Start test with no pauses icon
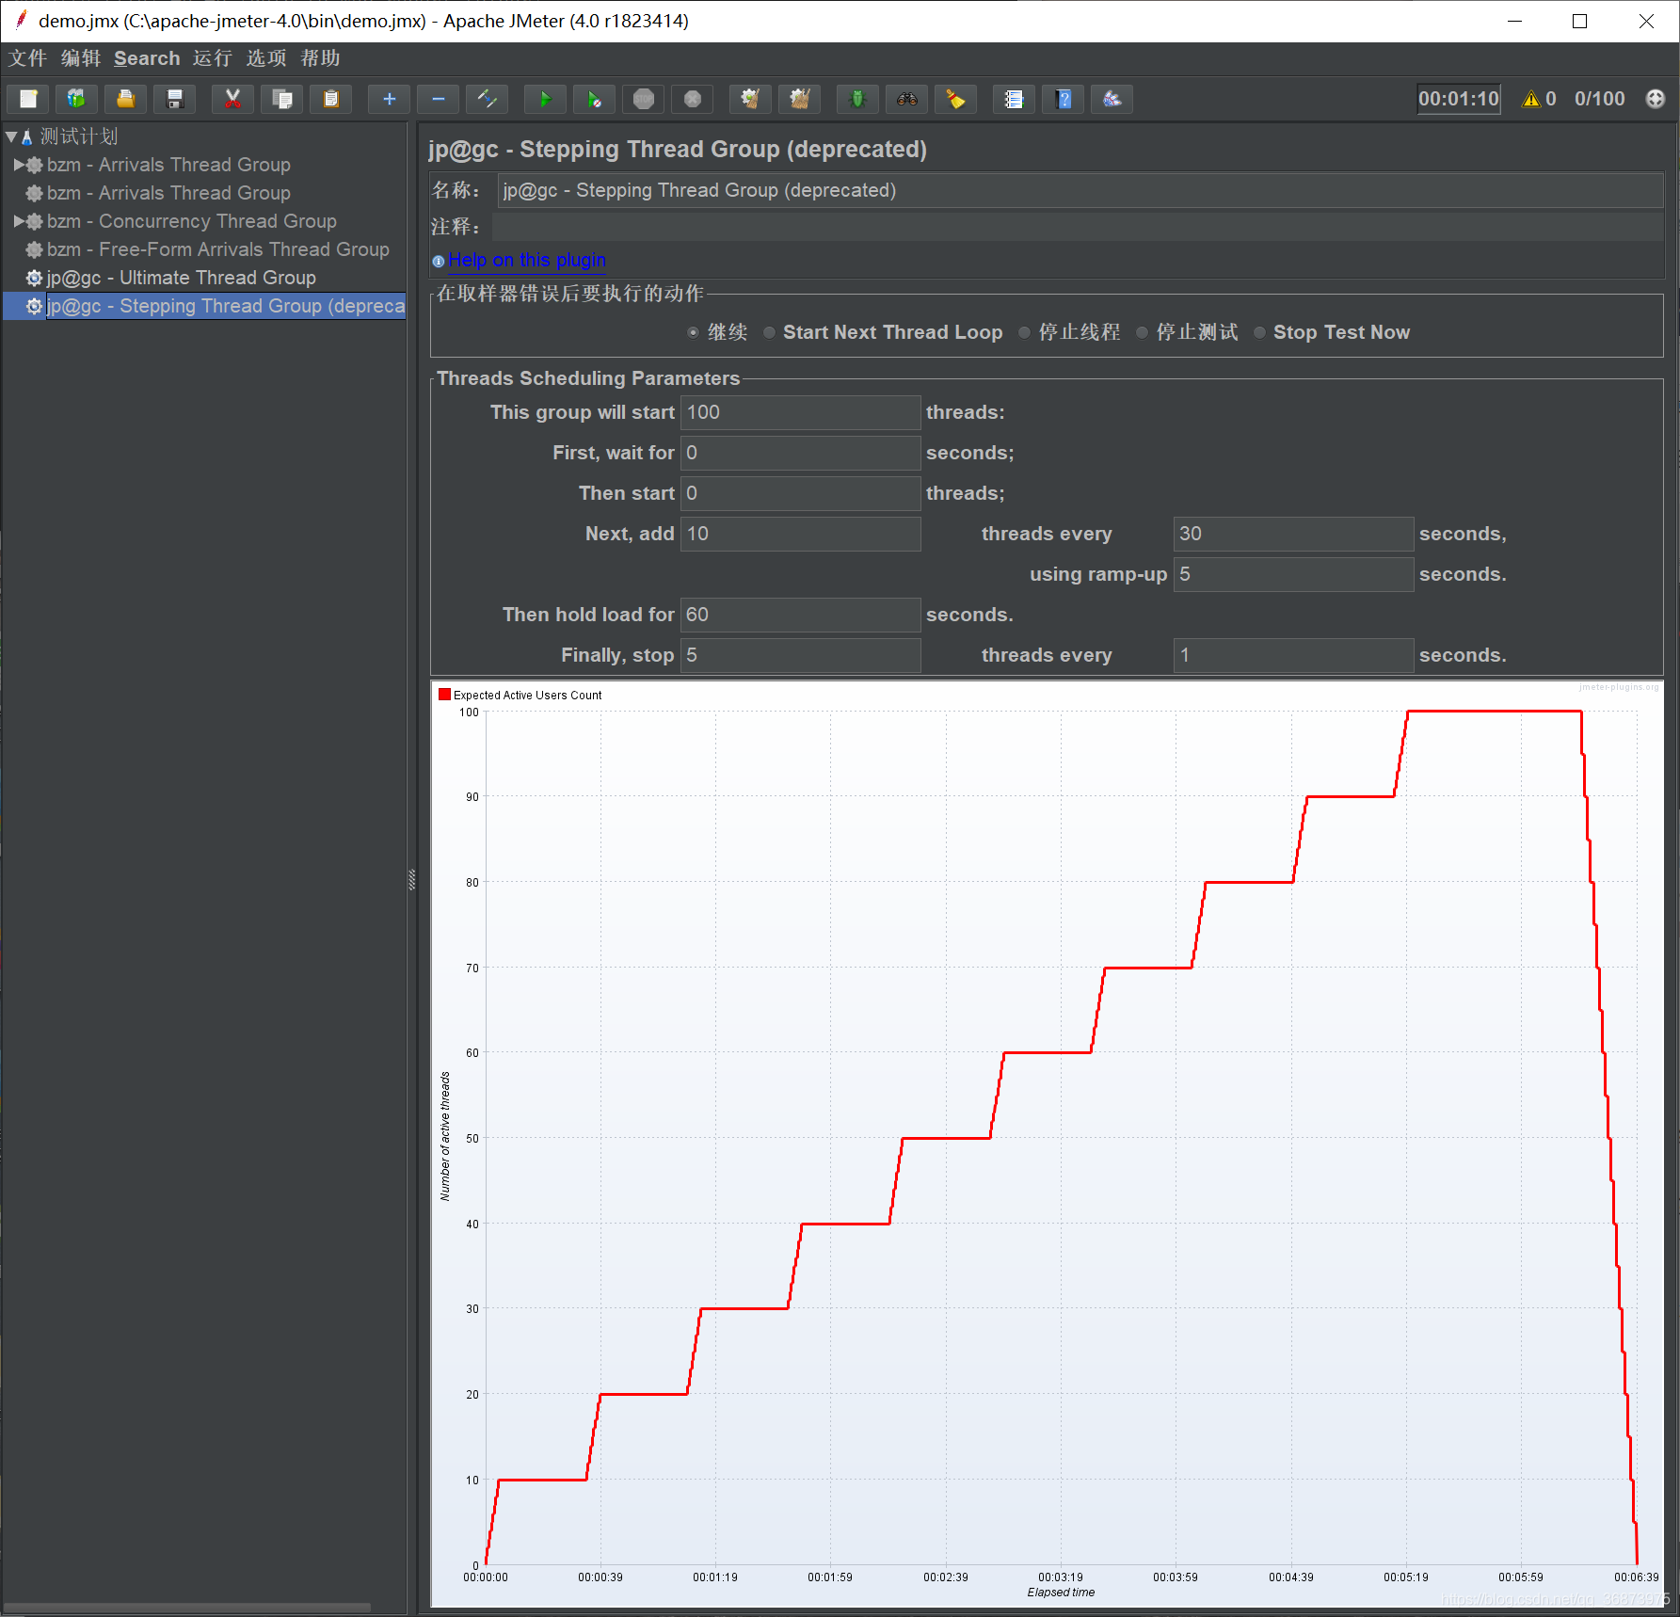This screenshot has width=1680, height=1617. (594, 99)
